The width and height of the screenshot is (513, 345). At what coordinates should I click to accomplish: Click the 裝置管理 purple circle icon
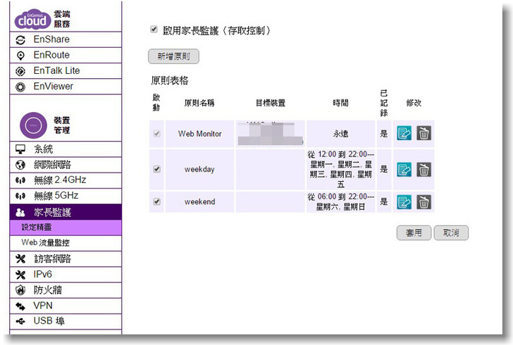[x=33, y=125]
